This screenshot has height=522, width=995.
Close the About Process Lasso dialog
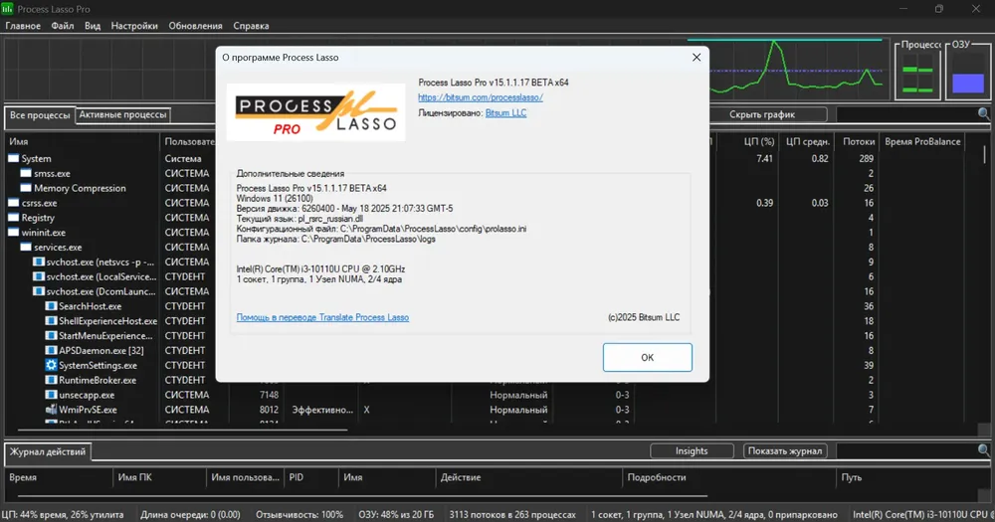696,57
